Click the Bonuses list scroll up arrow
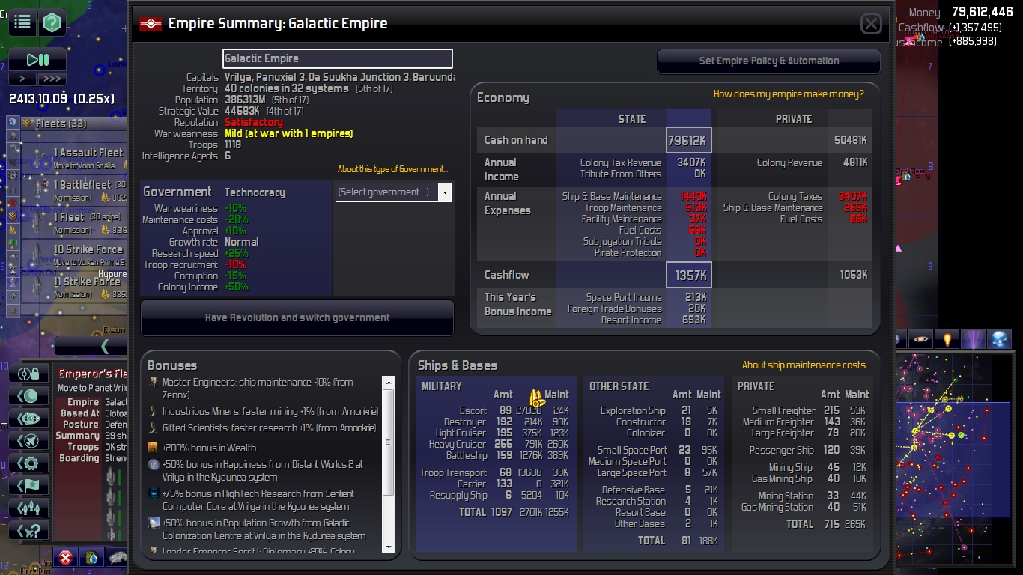 [x=388, y=383]
